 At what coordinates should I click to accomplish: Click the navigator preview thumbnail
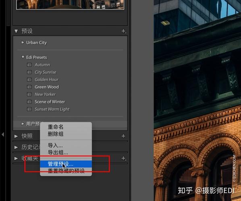pos(70,4)
